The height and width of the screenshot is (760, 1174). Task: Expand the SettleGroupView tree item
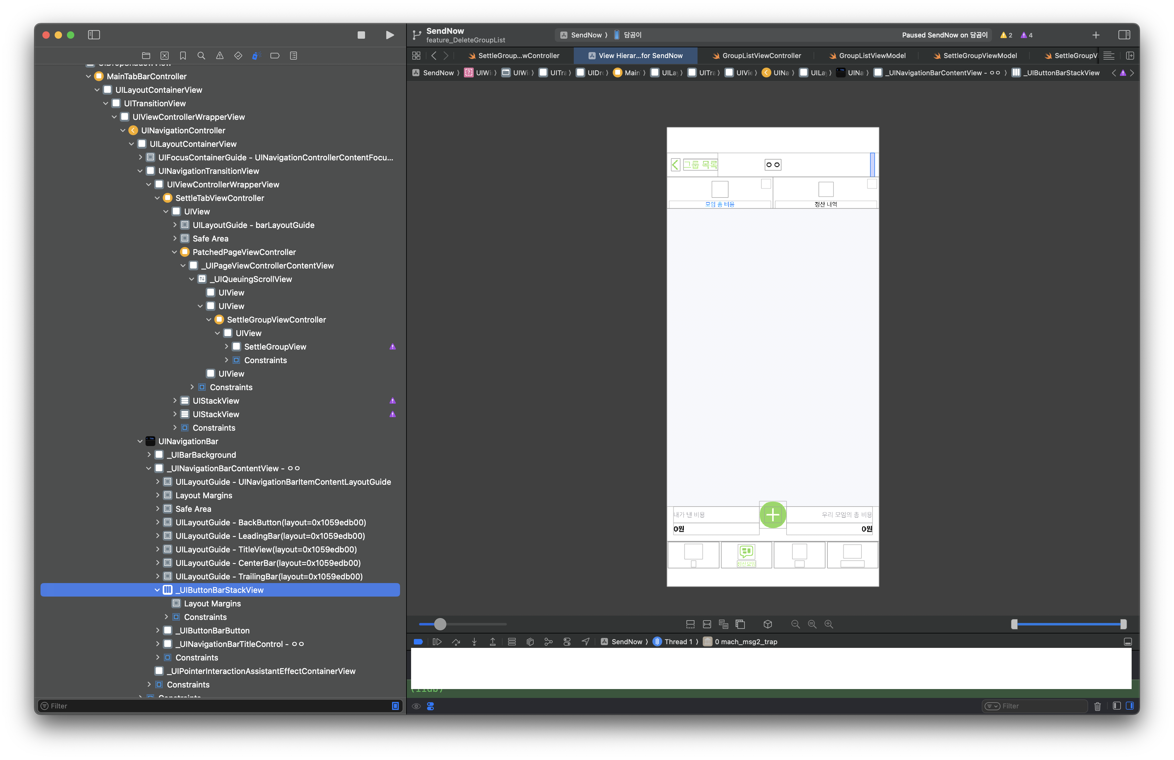click(226, 347)
